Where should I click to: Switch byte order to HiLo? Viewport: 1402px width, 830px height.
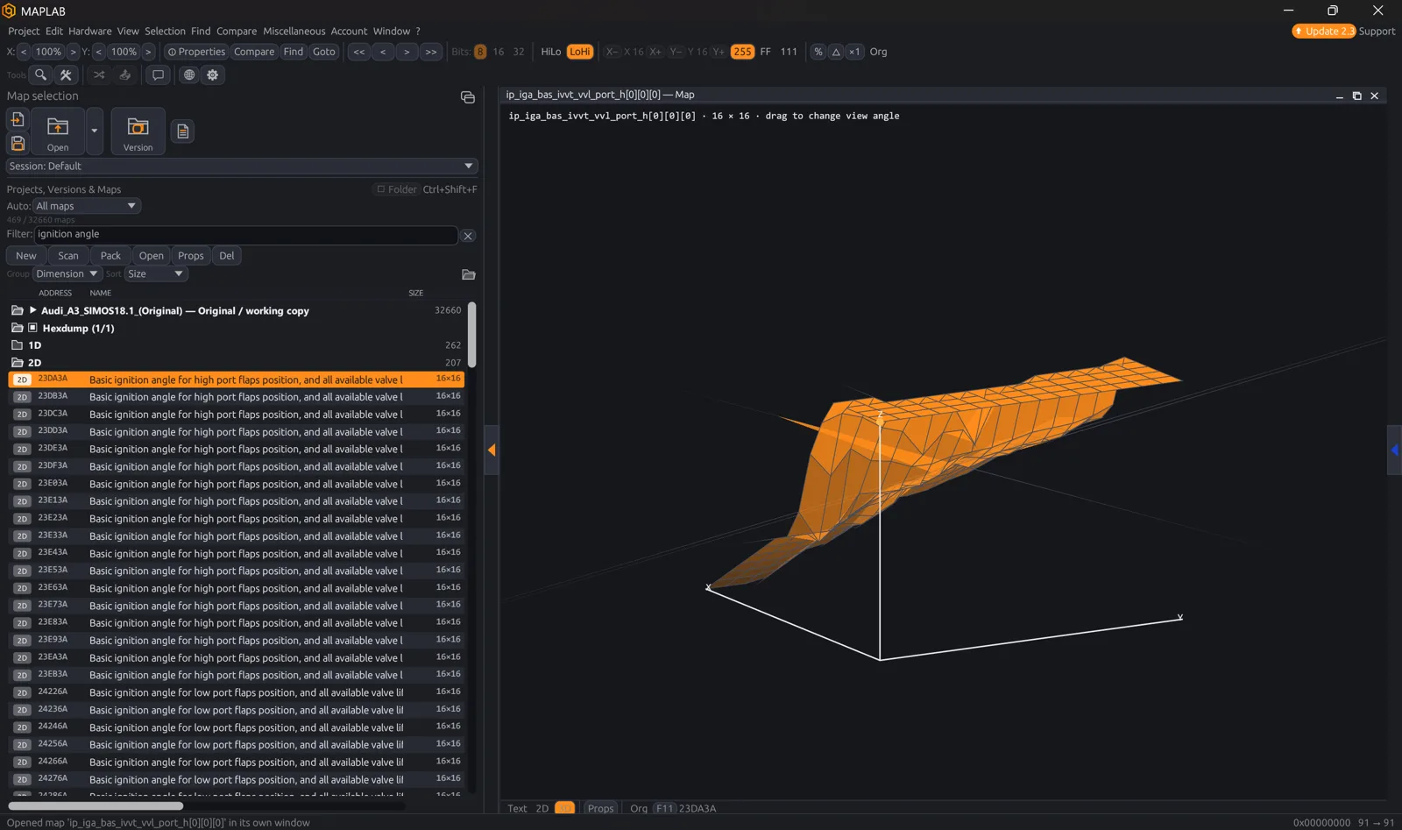pos(550,52)
